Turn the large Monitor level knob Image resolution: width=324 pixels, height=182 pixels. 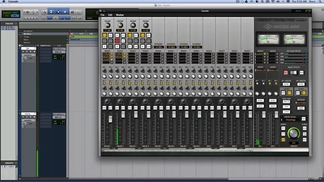tap(294, 133)
